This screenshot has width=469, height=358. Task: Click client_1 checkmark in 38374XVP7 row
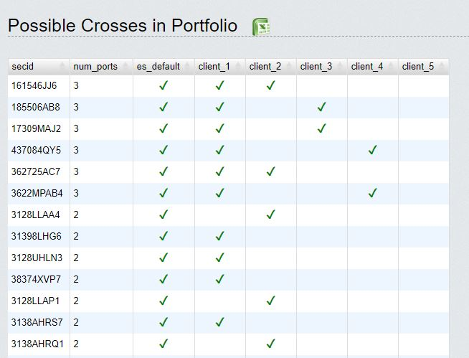(x=219, y=279)
